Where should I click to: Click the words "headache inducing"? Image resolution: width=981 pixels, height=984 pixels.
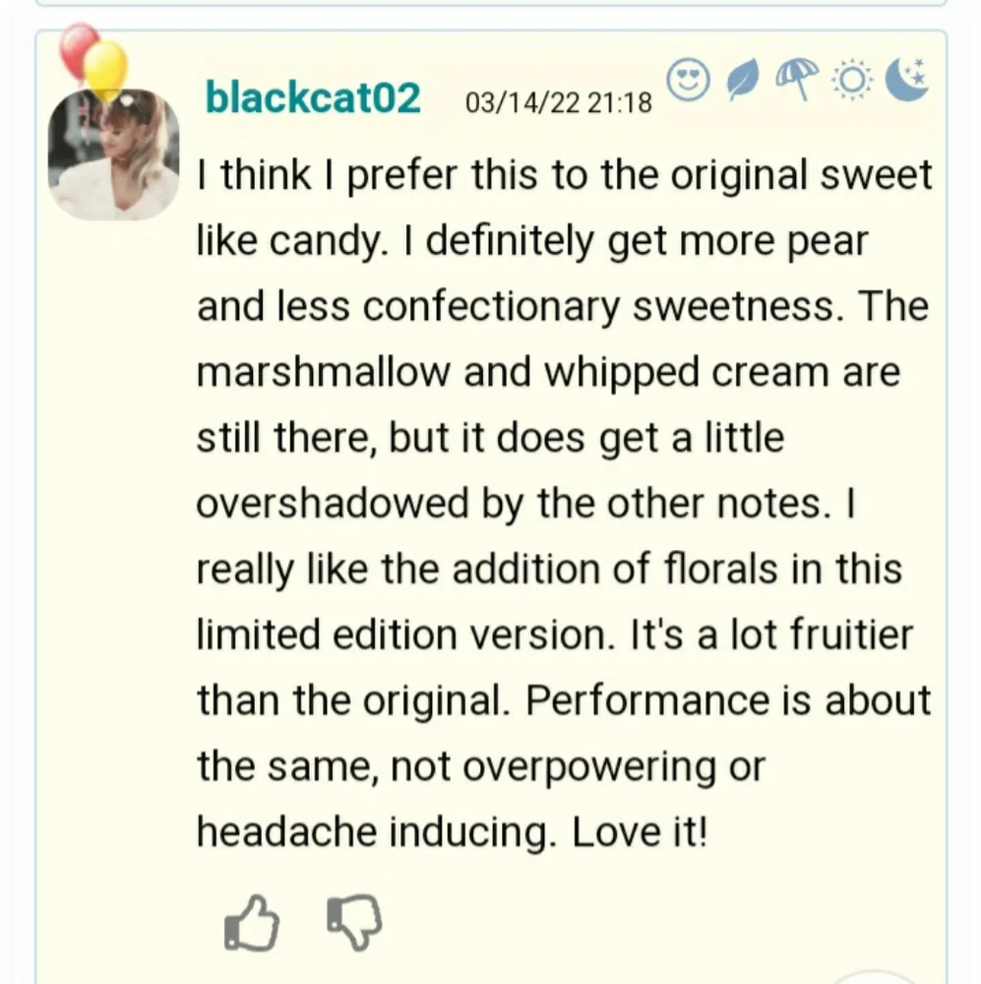point(373,832)
